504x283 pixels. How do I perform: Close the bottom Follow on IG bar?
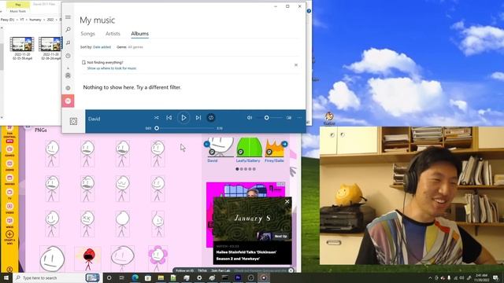291,270
